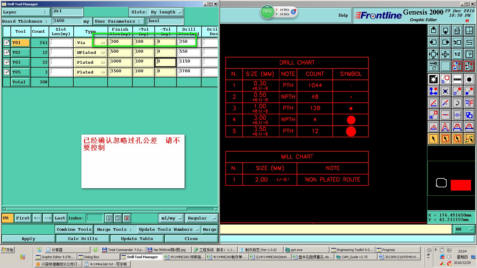Viewport: 477px width, 268px height.
Task: Click the pan left icon
Action: tap(433, 42)
